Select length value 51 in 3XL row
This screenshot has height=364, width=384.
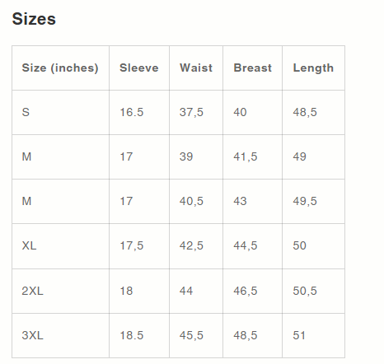[x=299, y=335]
